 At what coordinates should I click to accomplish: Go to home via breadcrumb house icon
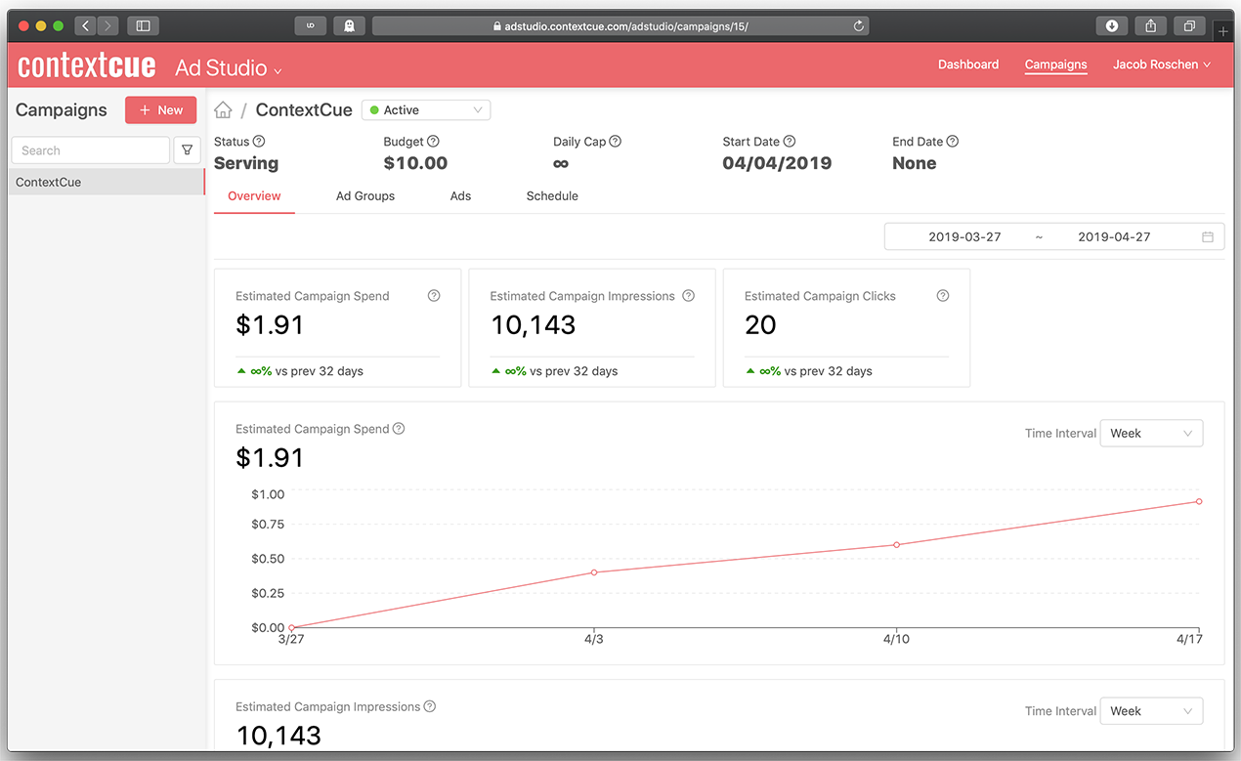click(224, 110)
